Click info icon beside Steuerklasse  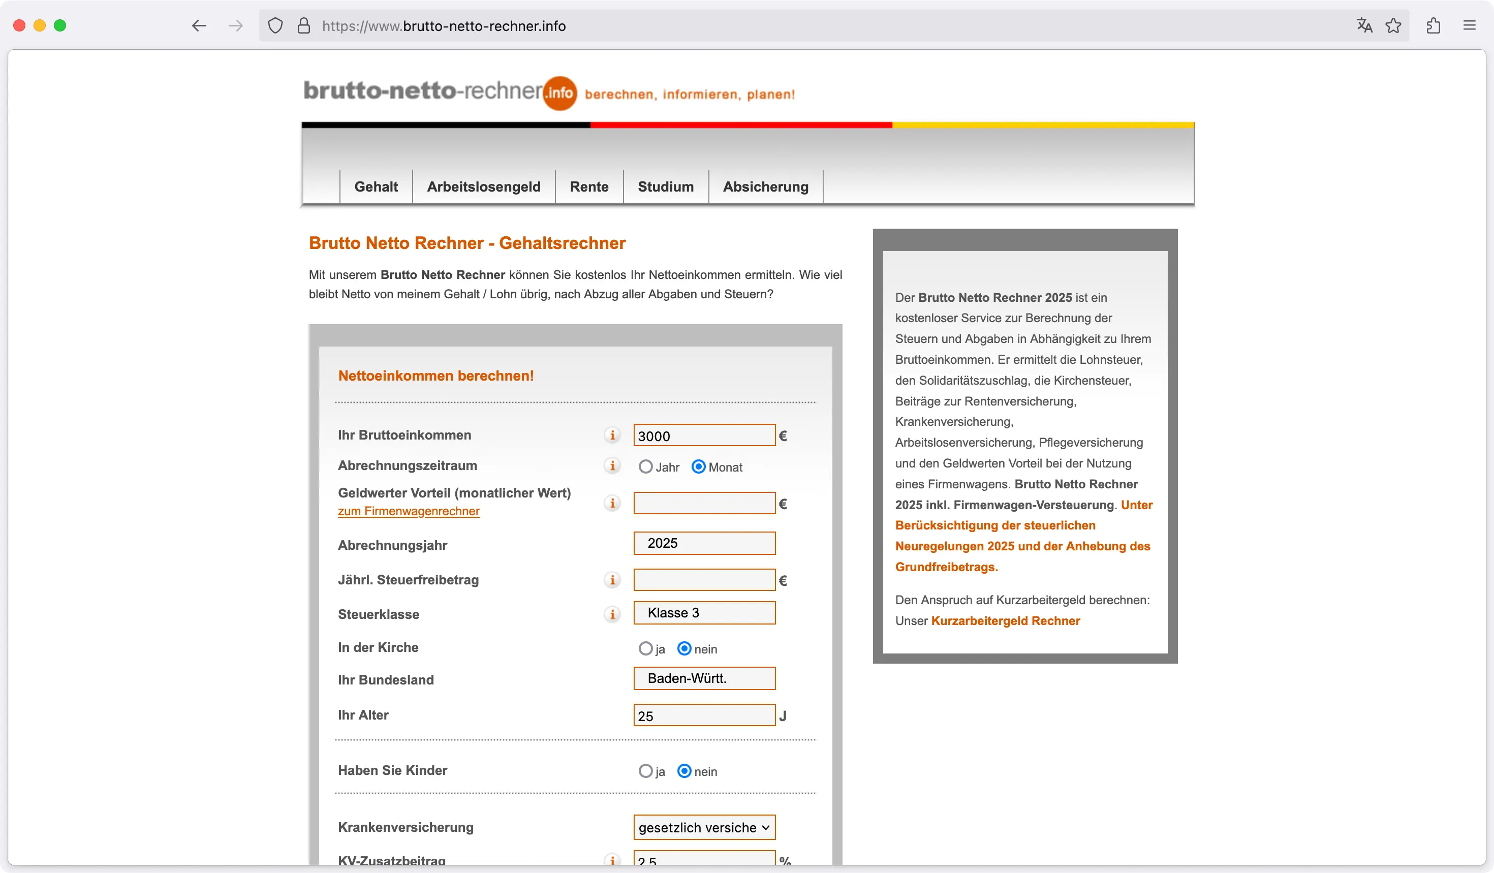click(x=612, y=614)
